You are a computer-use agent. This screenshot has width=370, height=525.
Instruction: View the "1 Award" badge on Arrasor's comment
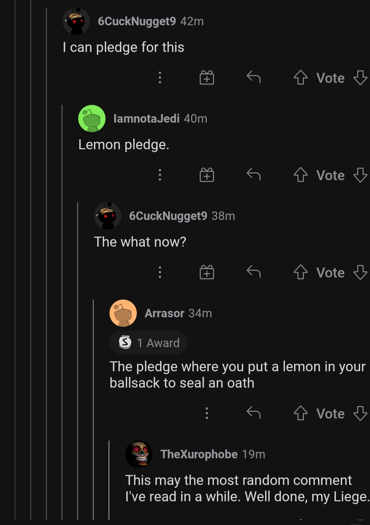tap(149, 343)
